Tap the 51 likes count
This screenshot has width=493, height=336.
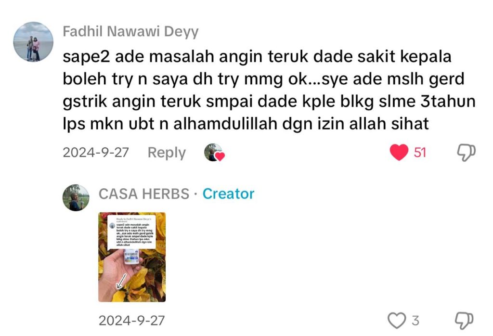click(420, 153)
